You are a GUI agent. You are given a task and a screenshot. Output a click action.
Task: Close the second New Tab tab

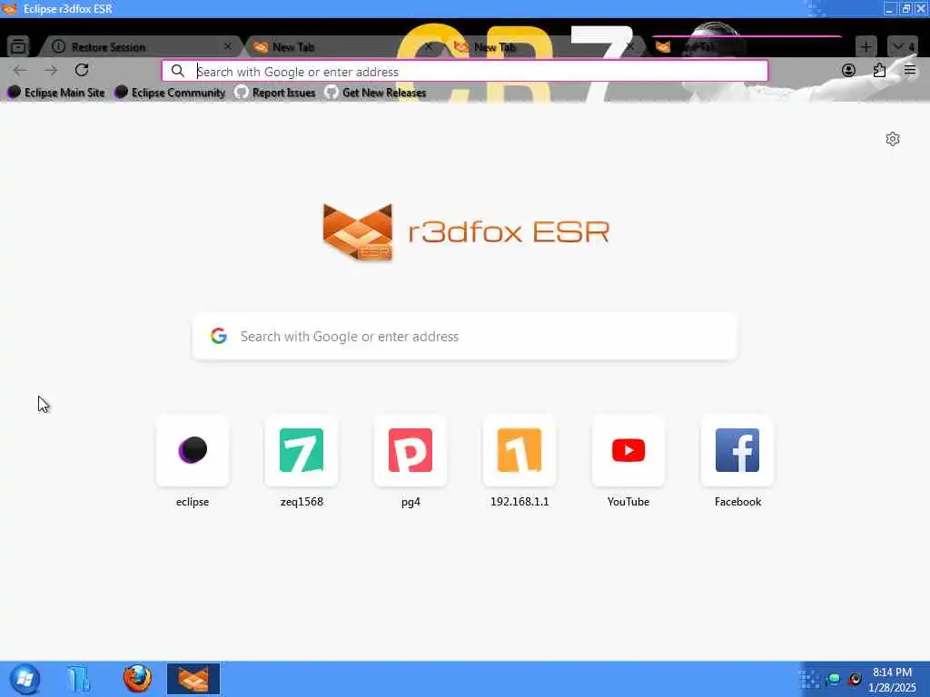630,46
